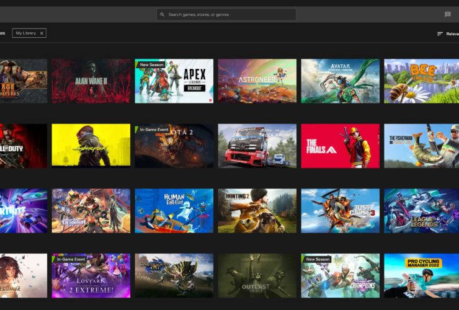This screenshot has width=459, height=310.
Task: Click the In-Game Event badge on Dota 2
Action: click(x=153, y=130)
